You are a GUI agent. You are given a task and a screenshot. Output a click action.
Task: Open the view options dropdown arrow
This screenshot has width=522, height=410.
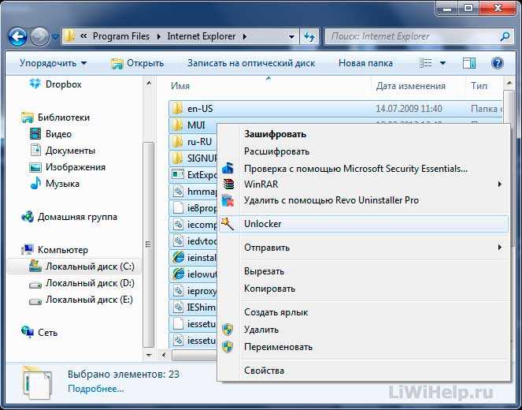(x=442, y=63)
